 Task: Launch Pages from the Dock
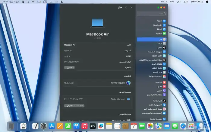pyautogui.click(x=60, y=126)
